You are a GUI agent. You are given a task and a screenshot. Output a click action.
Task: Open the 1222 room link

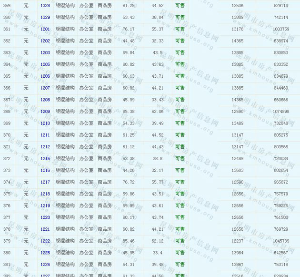coord(45,241)
